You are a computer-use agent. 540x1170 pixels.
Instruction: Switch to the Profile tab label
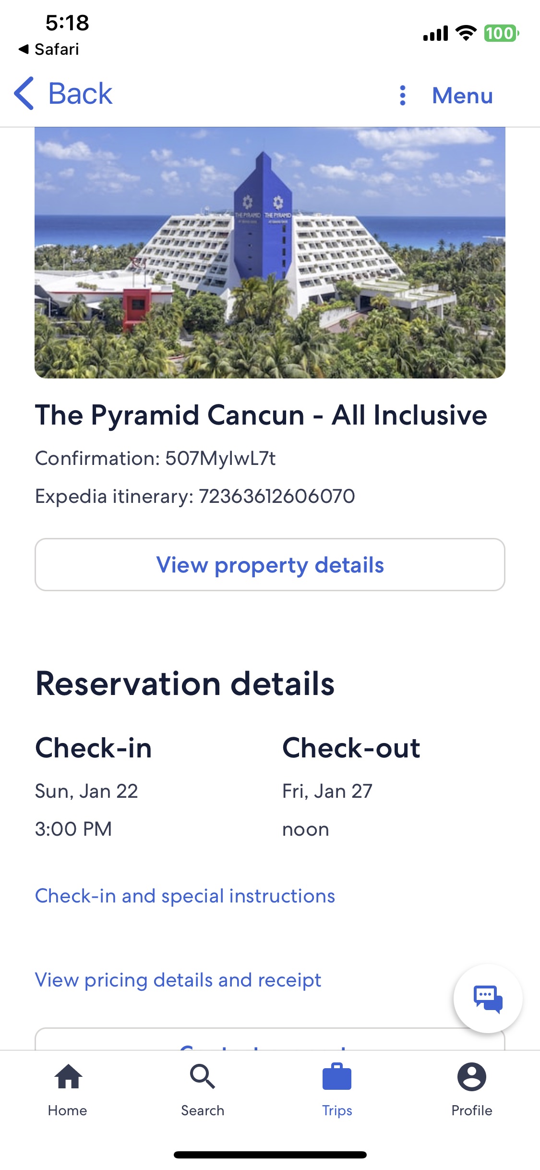[471, 1110]
